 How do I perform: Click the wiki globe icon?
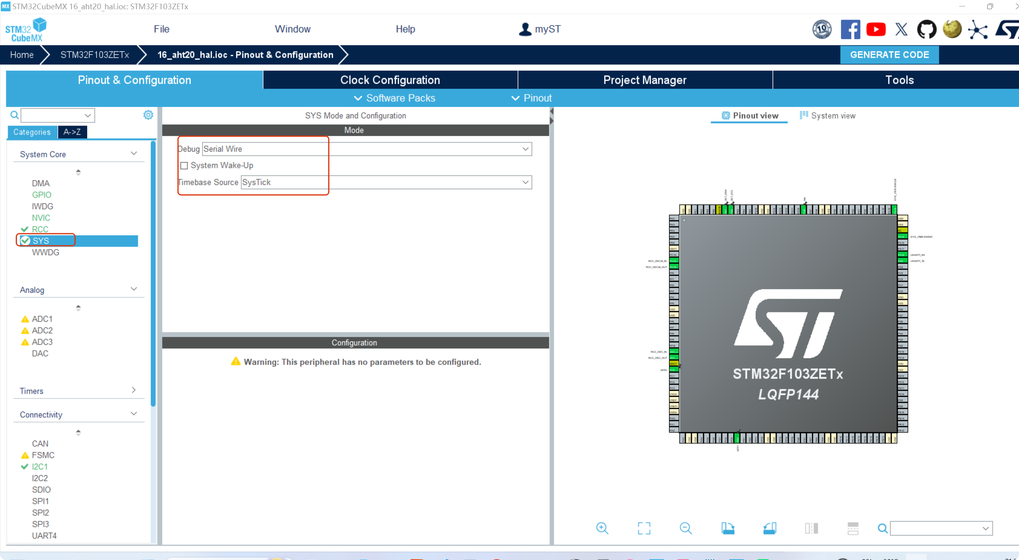(952, 29)
